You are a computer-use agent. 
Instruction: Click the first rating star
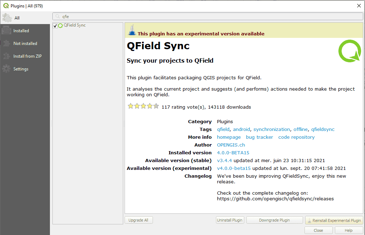tap(131, 106)
